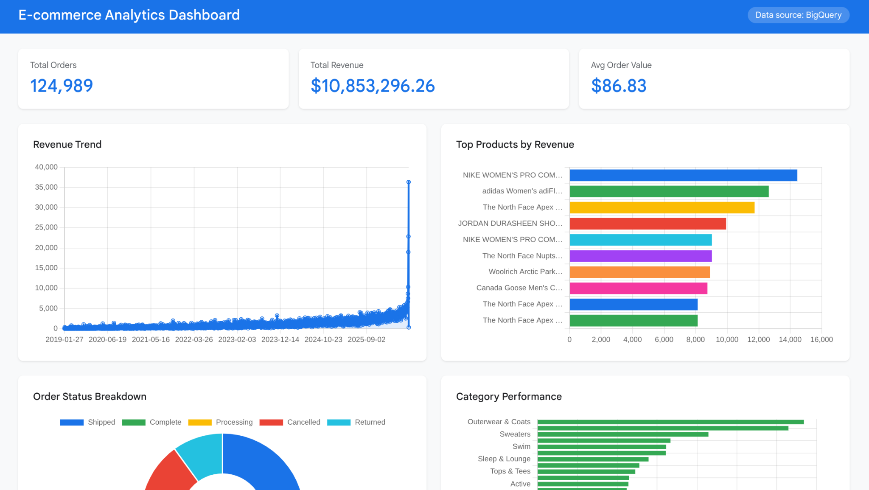Click the 12,000 x-axis label
The width and height of the screenshot is (869, 490).
(759, 339)
